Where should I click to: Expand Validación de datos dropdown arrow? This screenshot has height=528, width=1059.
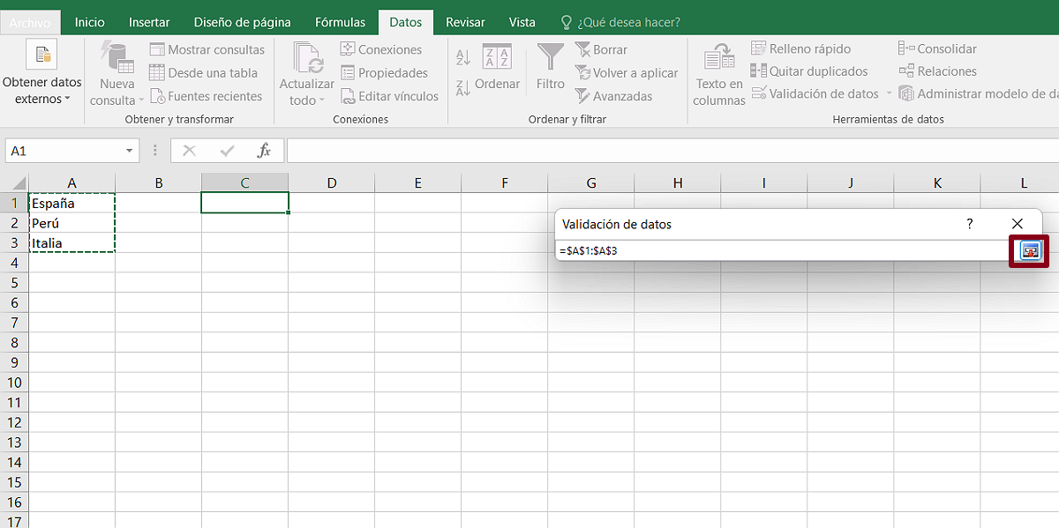coord(889,93)
